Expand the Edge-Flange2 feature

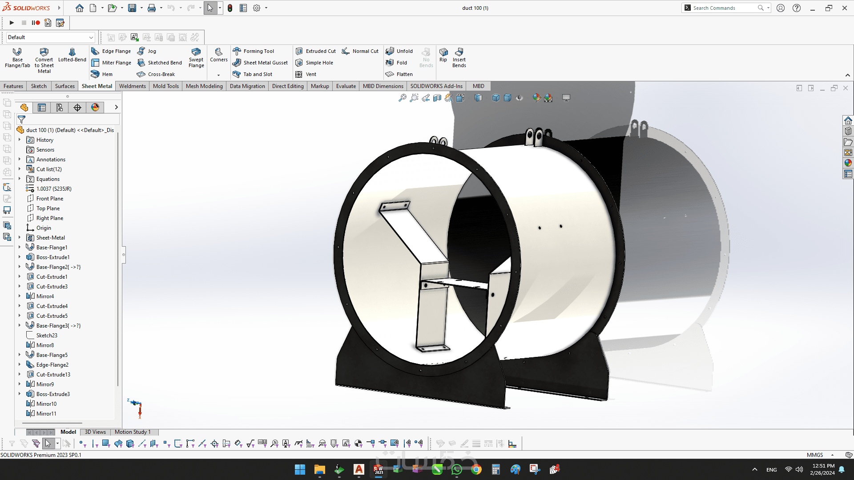[x=20, y=364]
